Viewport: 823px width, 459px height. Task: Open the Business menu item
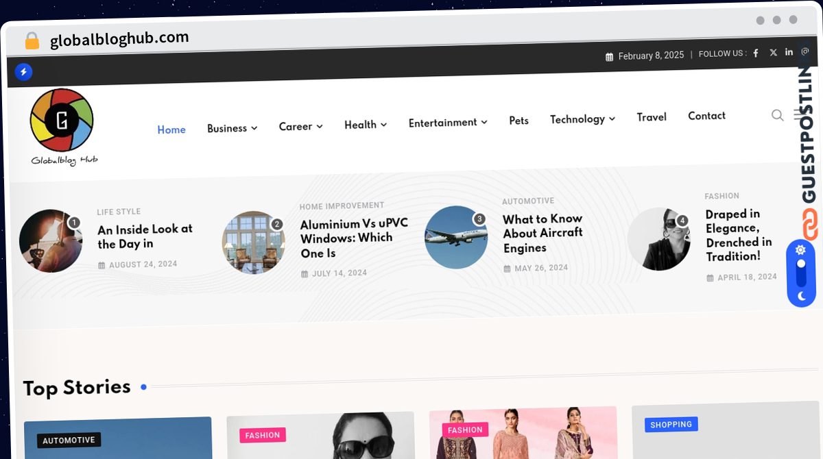(x=227, y=128)
